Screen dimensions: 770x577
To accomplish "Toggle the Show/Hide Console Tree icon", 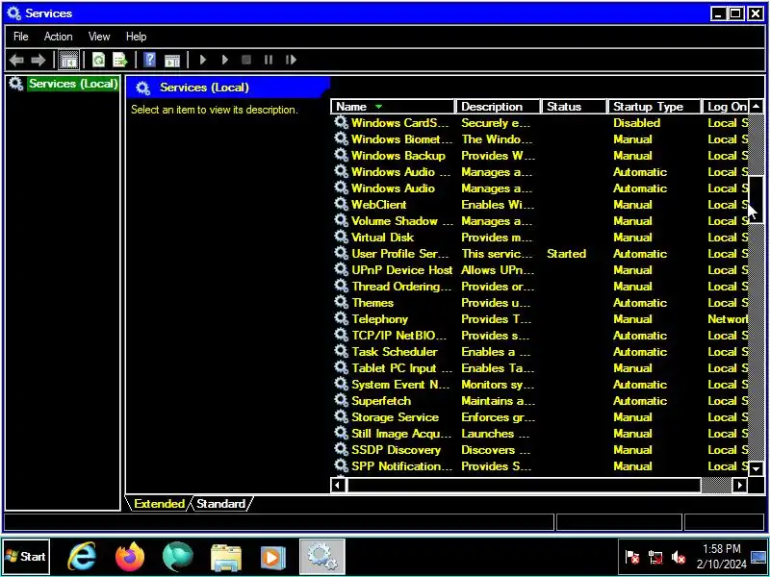I will pos(68,60).
